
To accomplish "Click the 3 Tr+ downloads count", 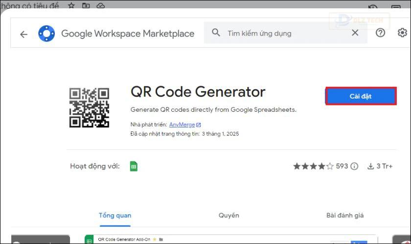I will coord(380,166).
